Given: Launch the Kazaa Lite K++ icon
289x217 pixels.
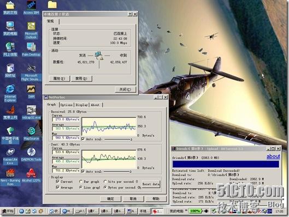Looking at the screenshot, I should 10,156.
